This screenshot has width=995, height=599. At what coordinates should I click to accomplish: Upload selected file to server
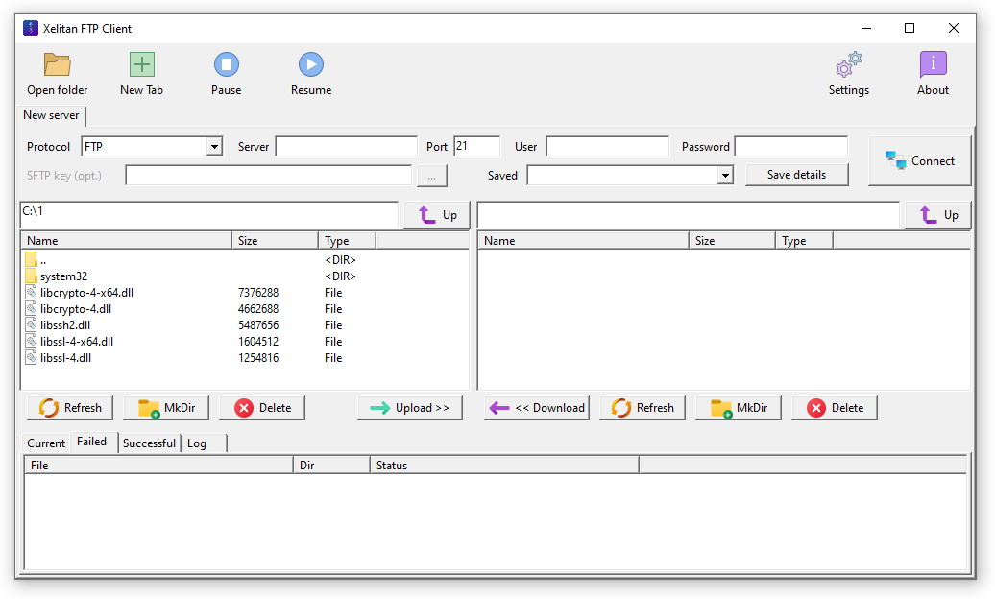[x=410, y=408]
